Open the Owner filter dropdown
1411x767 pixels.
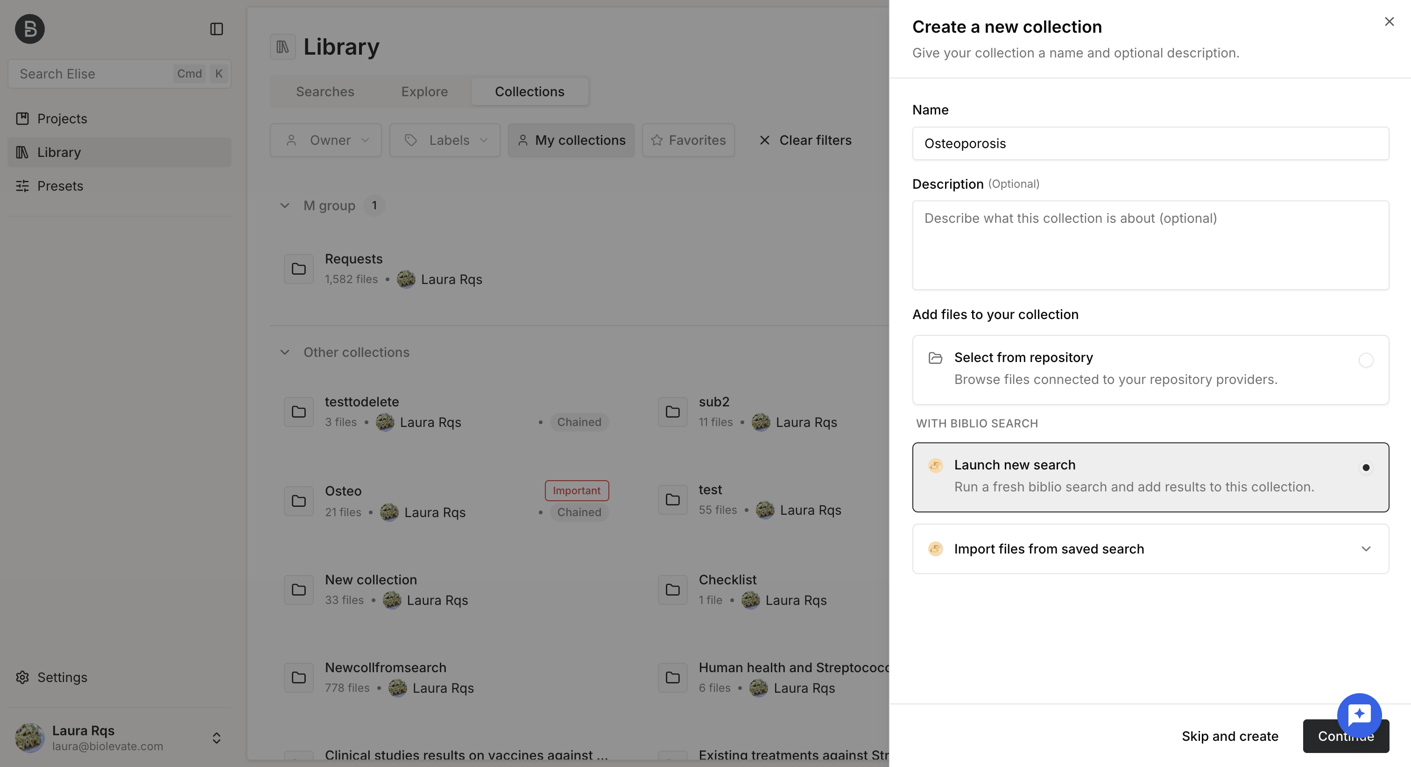(325, 140)
